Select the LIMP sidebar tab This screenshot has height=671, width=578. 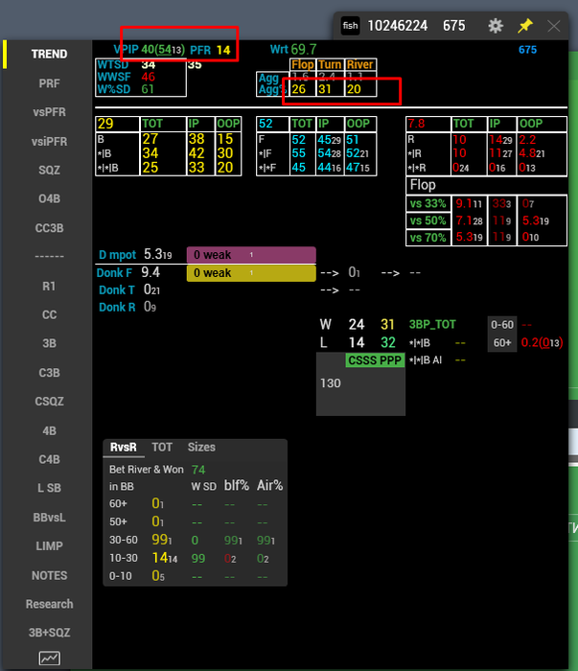[49, 546]
